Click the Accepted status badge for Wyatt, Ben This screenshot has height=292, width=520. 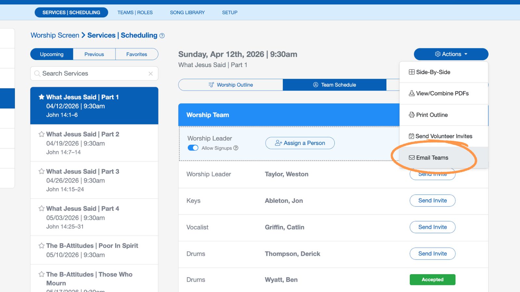[432, 279]
